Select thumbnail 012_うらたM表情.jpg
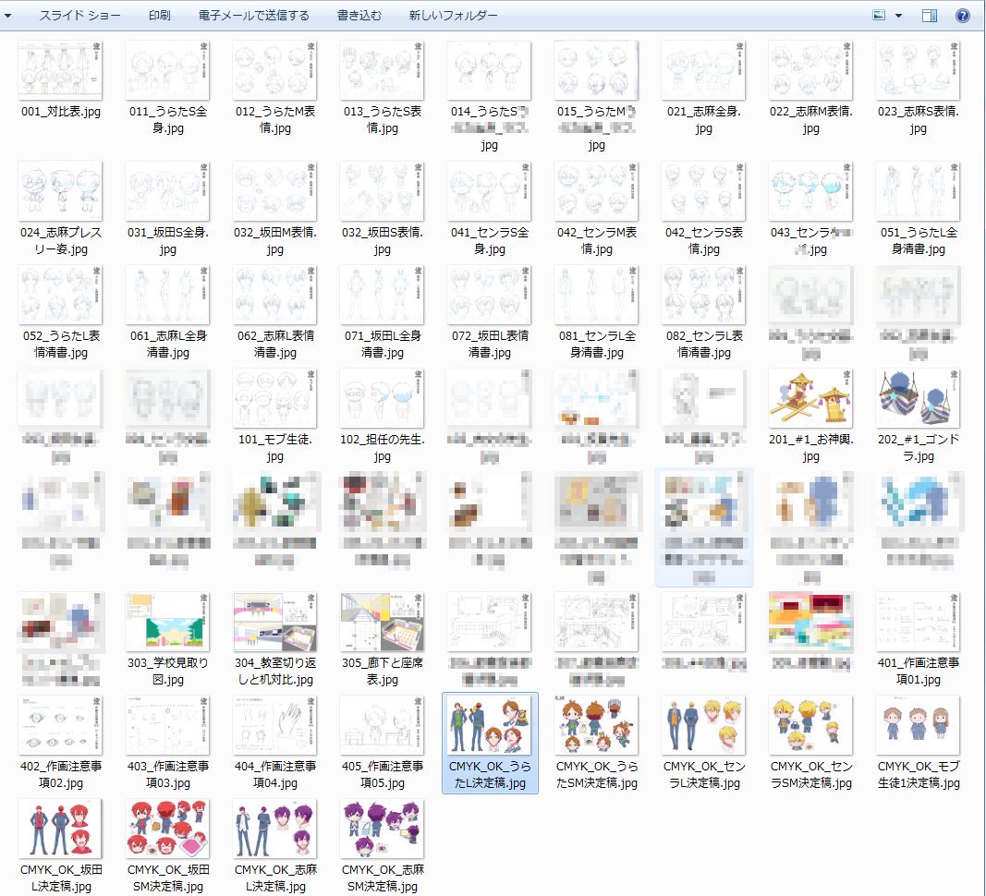The image size is (986, 896). point(274,71)
